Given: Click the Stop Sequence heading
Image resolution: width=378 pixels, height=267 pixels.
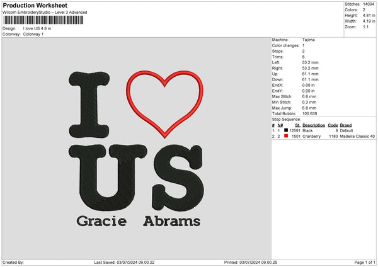Looking at the screenshot, I should click(287, 120).
